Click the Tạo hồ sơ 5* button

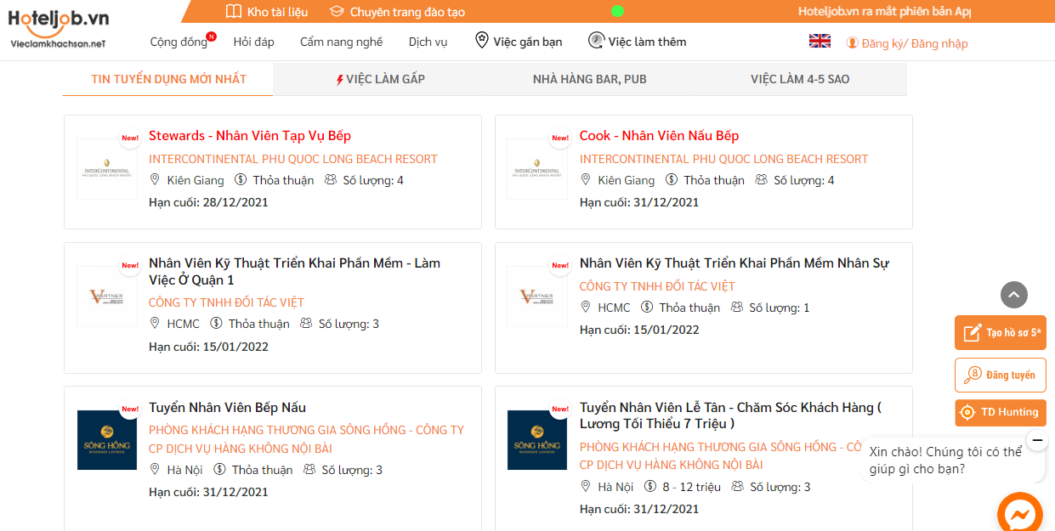tap(1001, 333)
